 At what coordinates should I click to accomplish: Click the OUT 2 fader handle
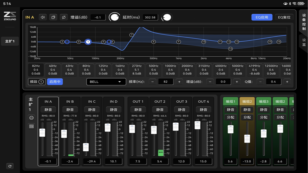pos(154,130)
